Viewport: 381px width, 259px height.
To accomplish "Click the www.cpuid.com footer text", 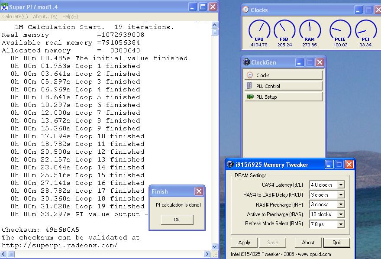I will tap(314, 254).
